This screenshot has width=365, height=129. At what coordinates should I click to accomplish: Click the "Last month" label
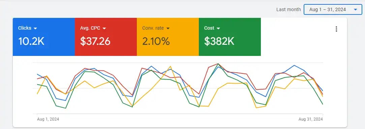point(288,9)
